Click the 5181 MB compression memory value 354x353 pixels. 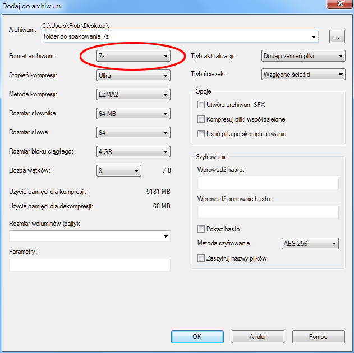click(158, 192)
